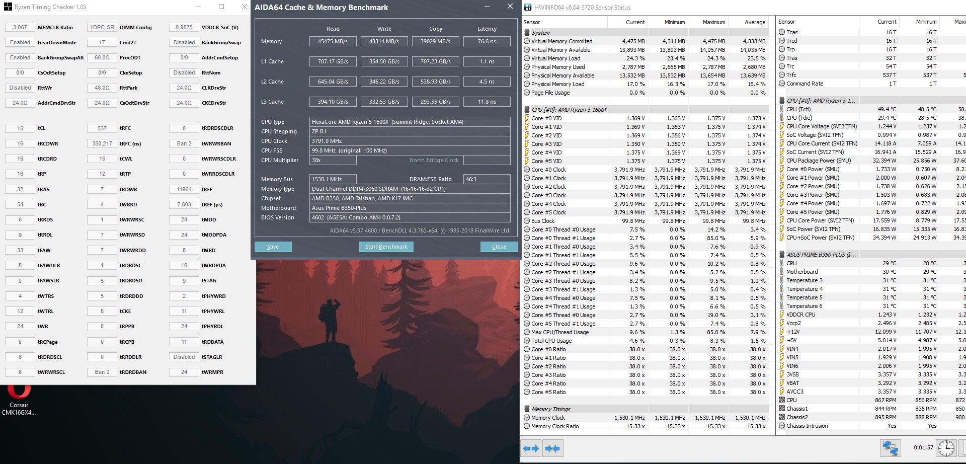The width and height of the screenshot is (966, 464).
Task: Click the Memory Read value 45475 MB/s
Action: (333, 41)
